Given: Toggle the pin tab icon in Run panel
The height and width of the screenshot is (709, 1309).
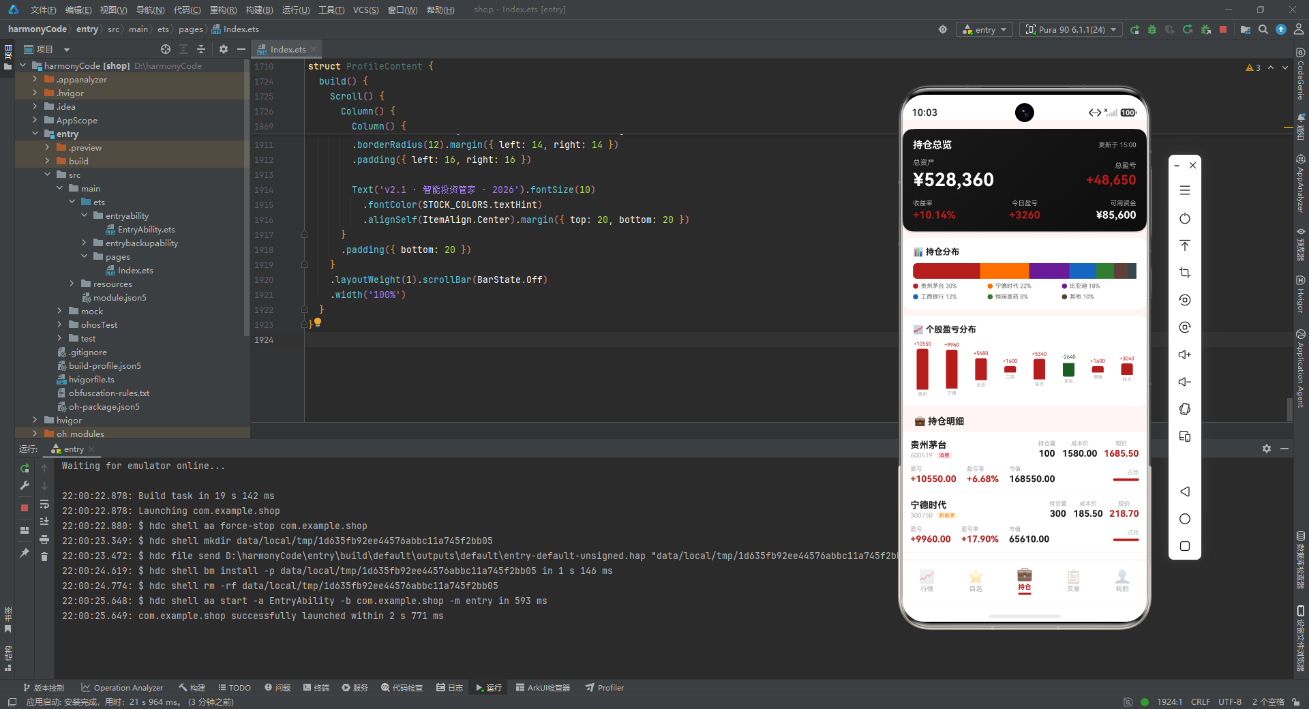Looking at the screenshot, I should point(25,553).
